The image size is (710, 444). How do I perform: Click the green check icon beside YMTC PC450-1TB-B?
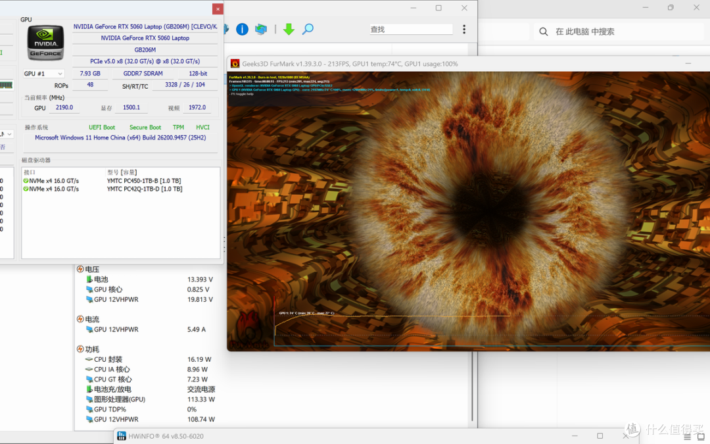[x=26, y=181]
